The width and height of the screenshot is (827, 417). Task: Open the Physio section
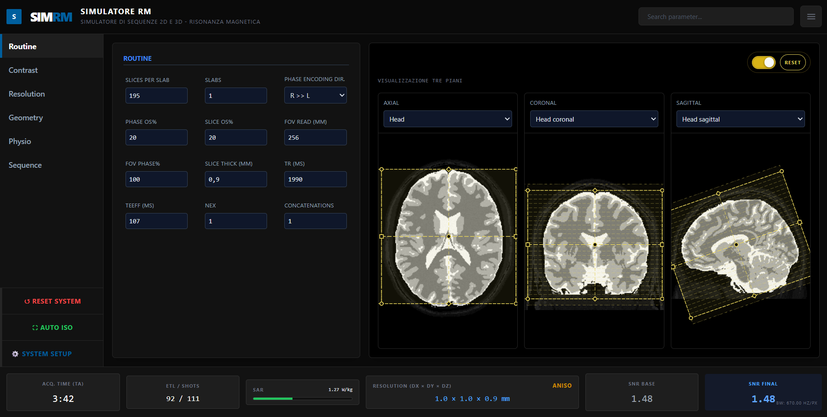52,141
